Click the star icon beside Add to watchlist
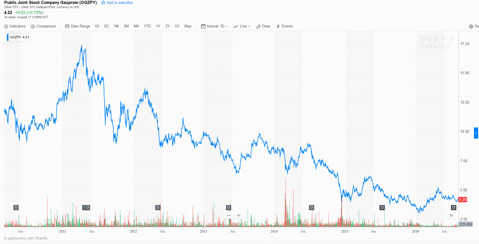The height and width of the screenshot is (244, 479). point(103,3)
